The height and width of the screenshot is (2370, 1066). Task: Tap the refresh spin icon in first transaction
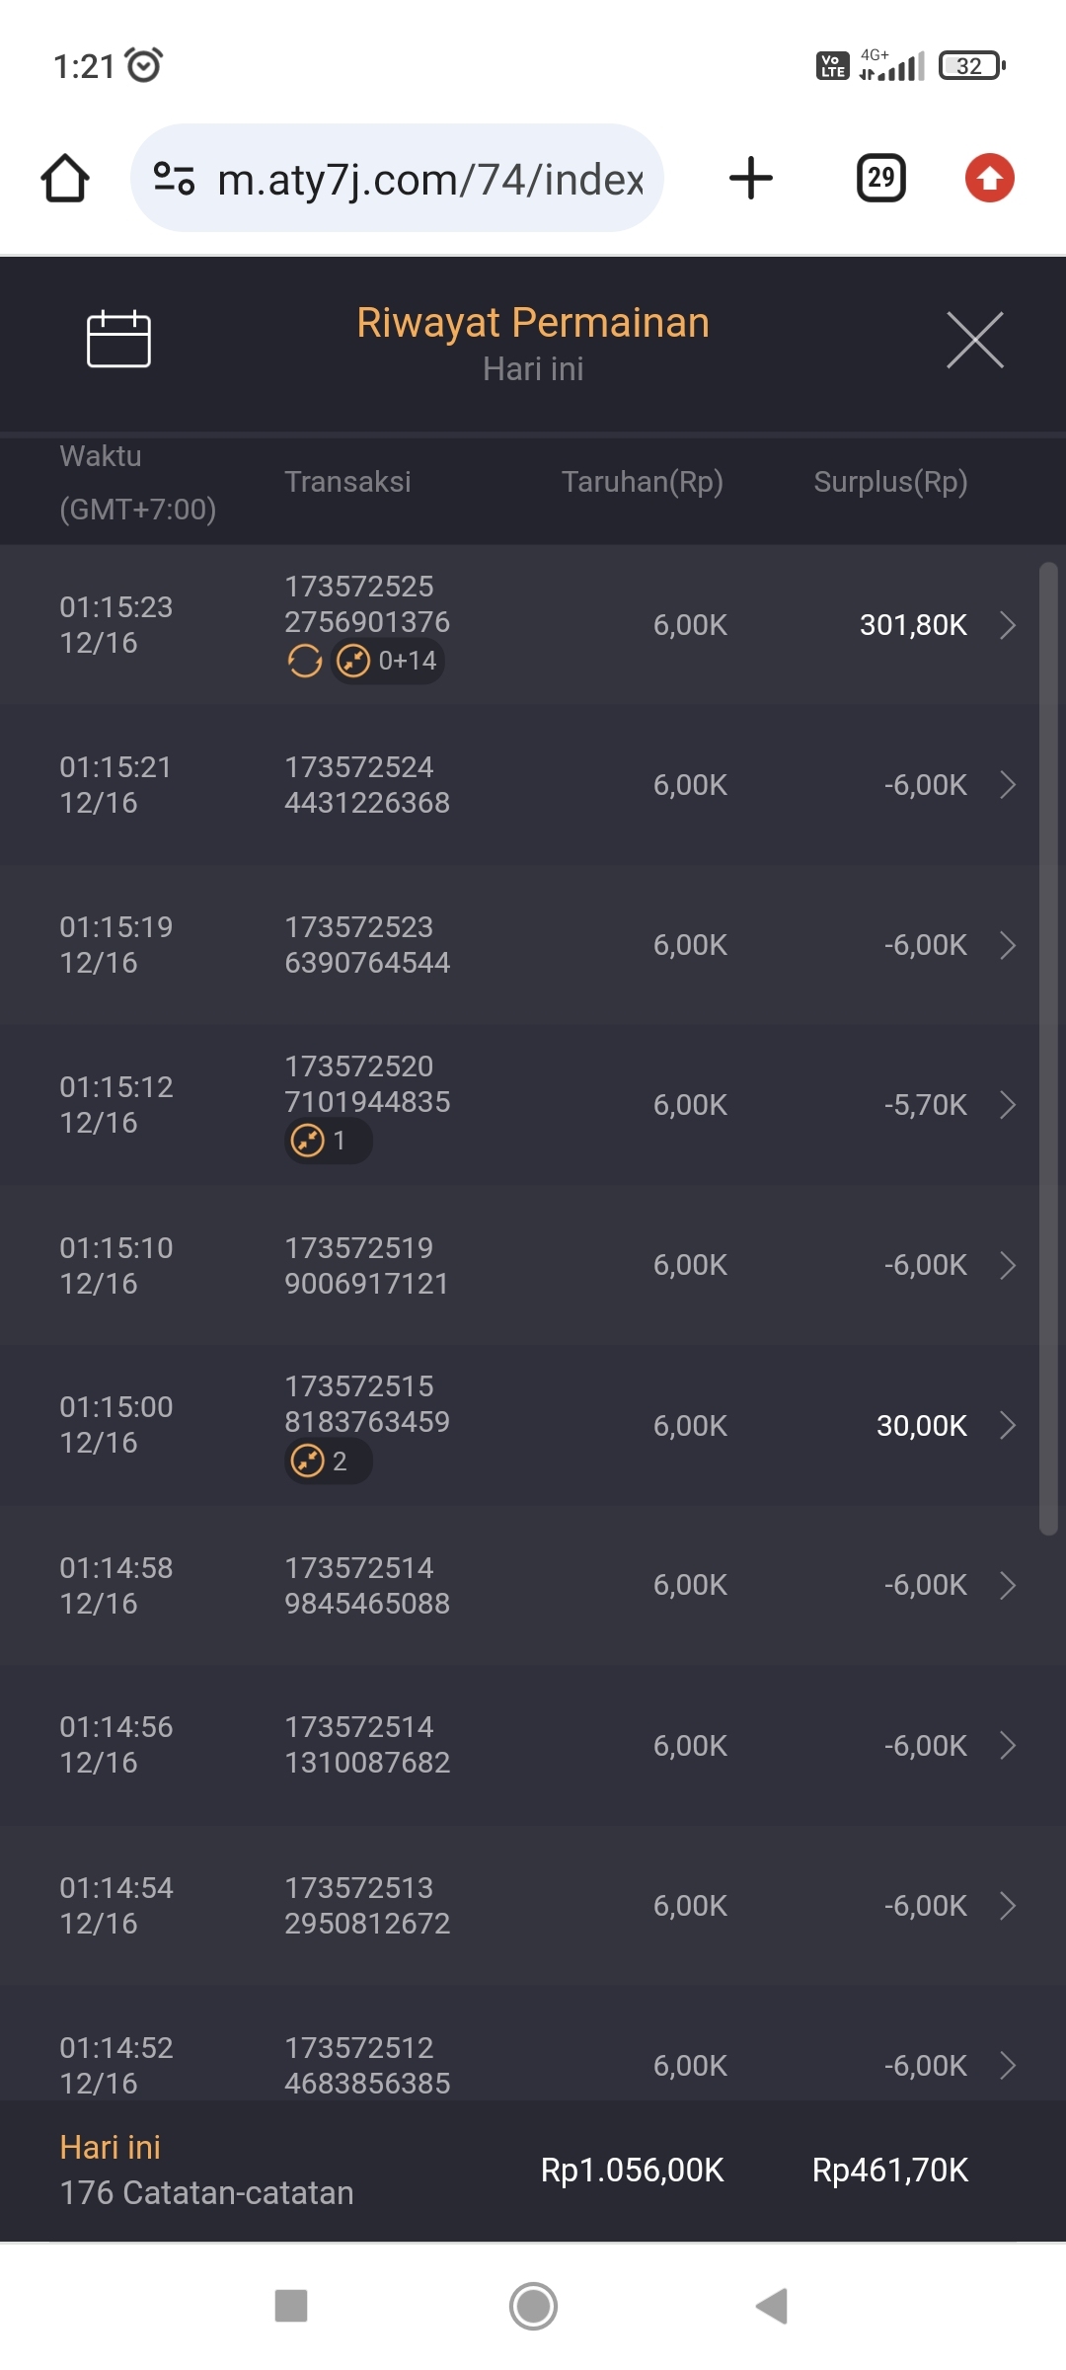[x=305, y=661]
